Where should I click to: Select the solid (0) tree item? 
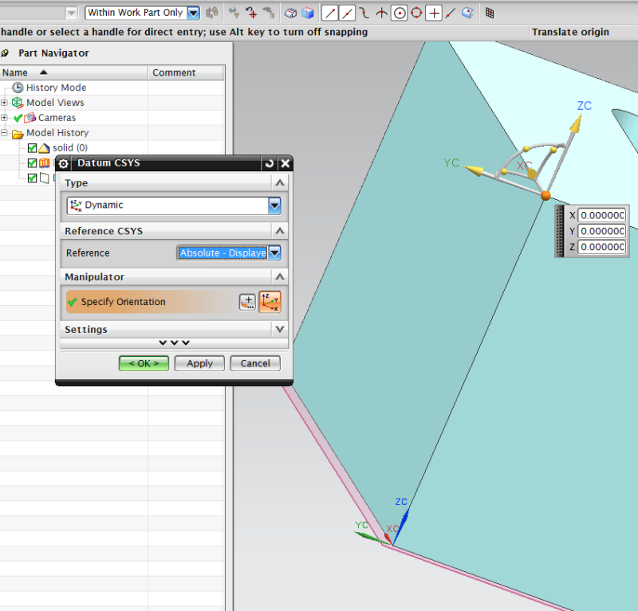[x=70, y=147]
